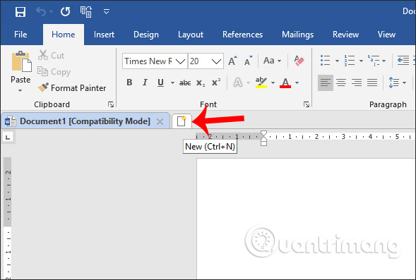The width and height of the screenshot is (416, 280).
Task: Switch to the Review tab
Action: click(x=345, y=35)
